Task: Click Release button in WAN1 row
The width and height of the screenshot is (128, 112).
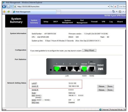Action: pos(101,86)
